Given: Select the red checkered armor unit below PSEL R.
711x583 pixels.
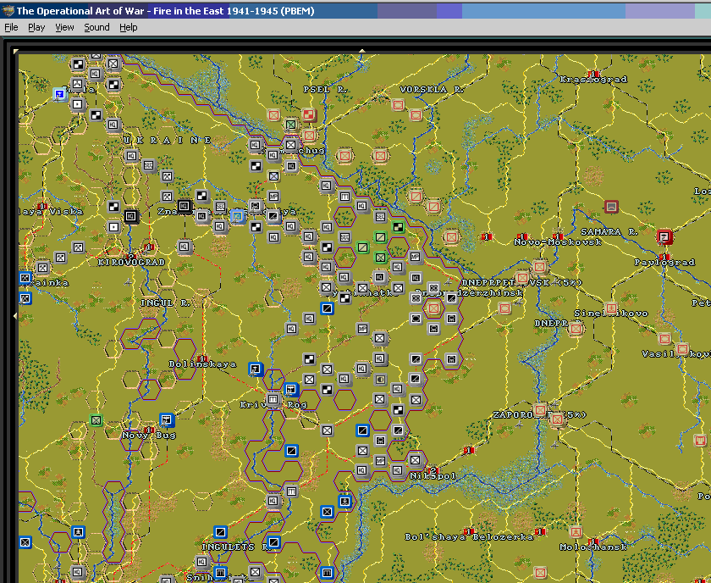Looking at the screenshot, I should (309, 115).
